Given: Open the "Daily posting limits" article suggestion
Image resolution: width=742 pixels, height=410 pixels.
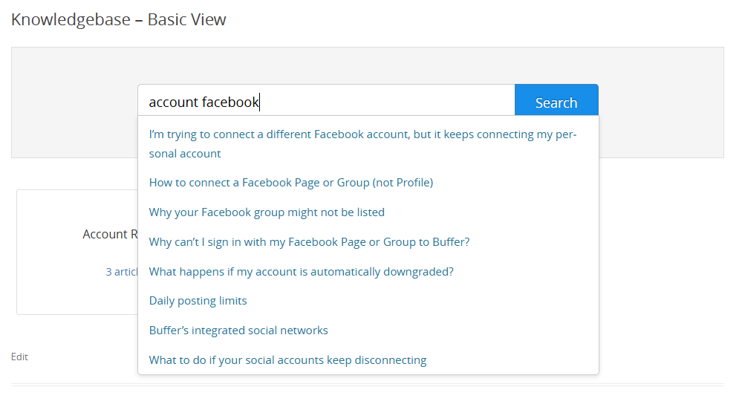Looking at the screenshot, I should click(198, 301).
